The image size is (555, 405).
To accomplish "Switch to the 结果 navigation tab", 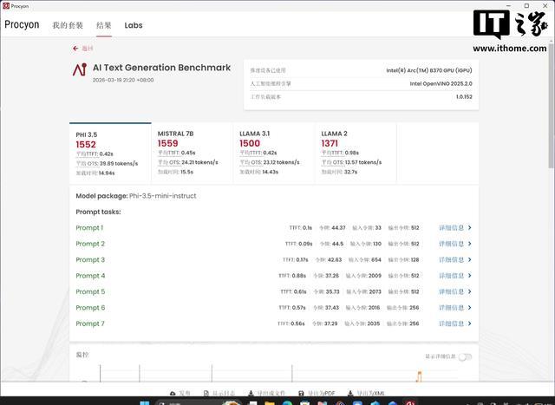I will pyautogui.click(x=104, y=25).
